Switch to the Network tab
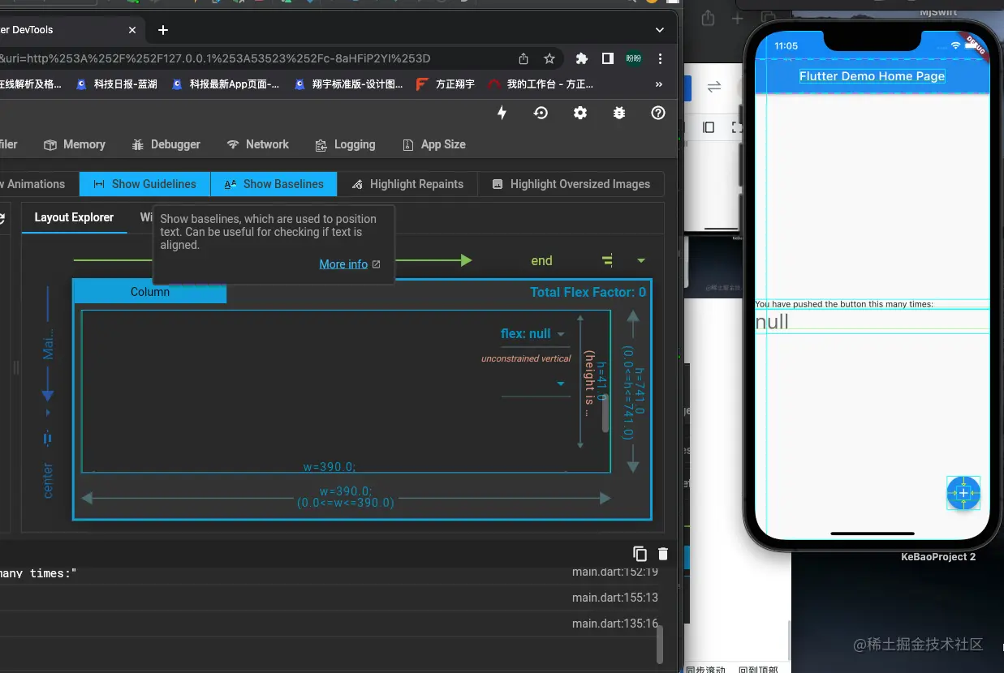This screenshot has height=673, width=1004. [x=258, y=144]
